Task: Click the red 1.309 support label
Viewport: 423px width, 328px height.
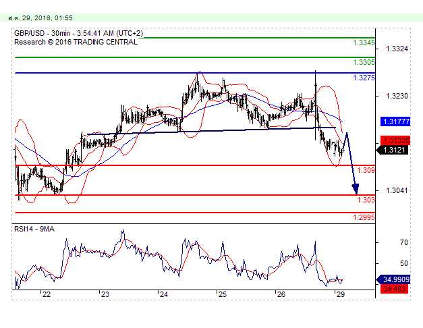Action: tap(366, 170)
